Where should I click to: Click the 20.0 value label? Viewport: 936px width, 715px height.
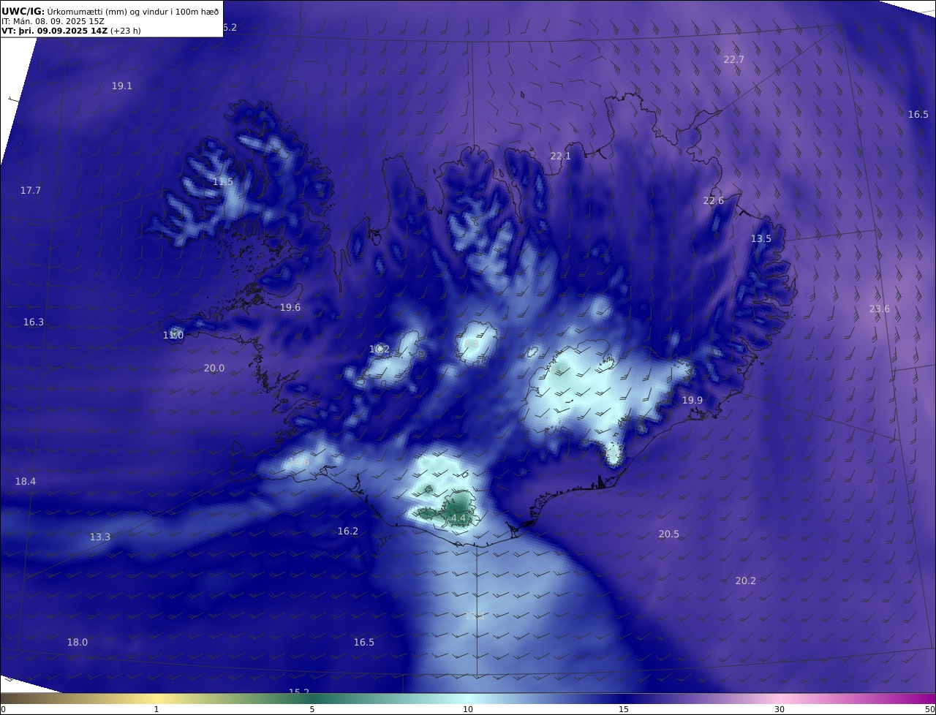(x=214, y=368)
